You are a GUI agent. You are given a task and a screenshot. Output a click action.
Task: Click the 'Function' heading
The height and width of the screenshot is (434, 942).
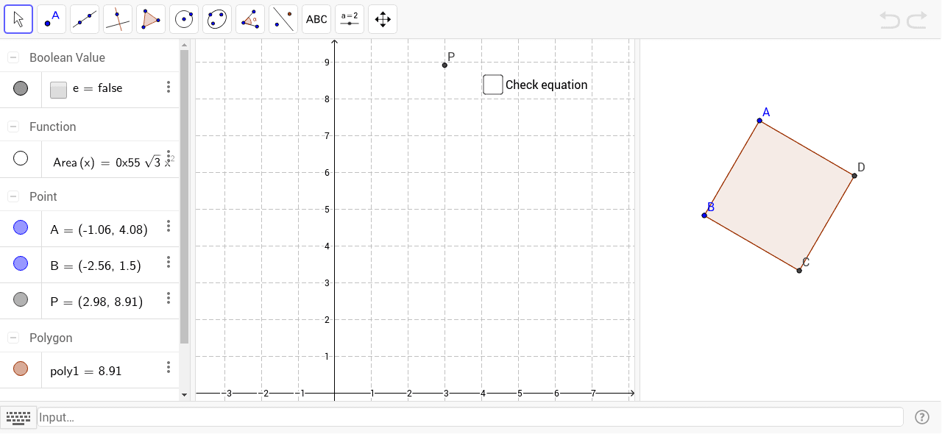[52, 127]
